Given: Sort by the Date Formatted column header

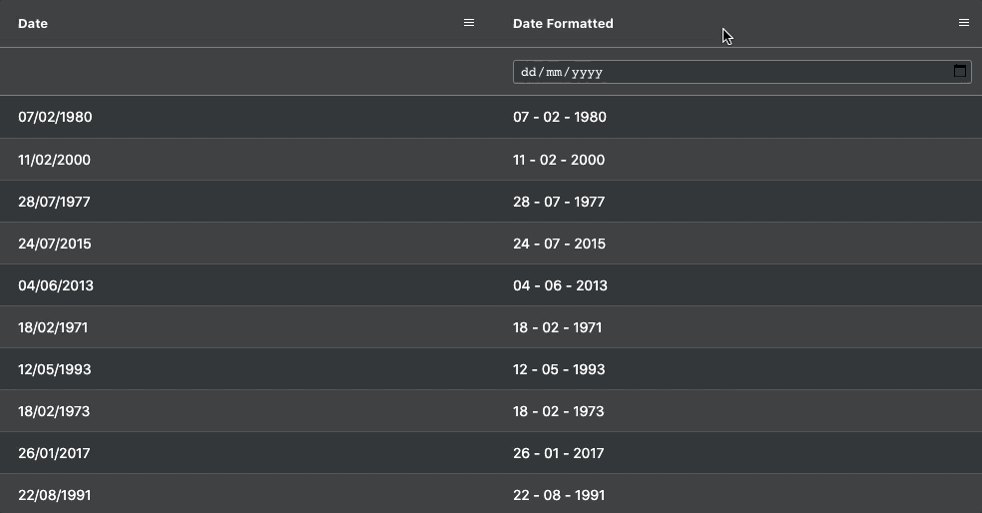Looking at the screenshot, I should point(563,23).
